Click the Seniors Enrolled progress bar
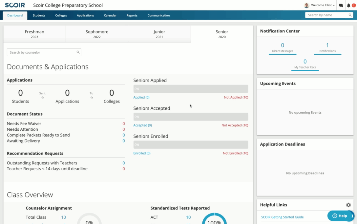This screenshot has height=224, width=357. [191, 145]
